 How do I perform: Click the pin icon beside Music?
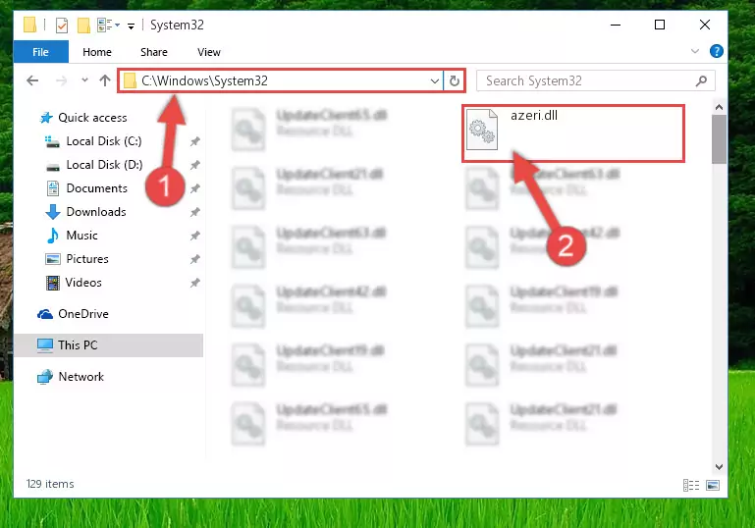[195, 236]
